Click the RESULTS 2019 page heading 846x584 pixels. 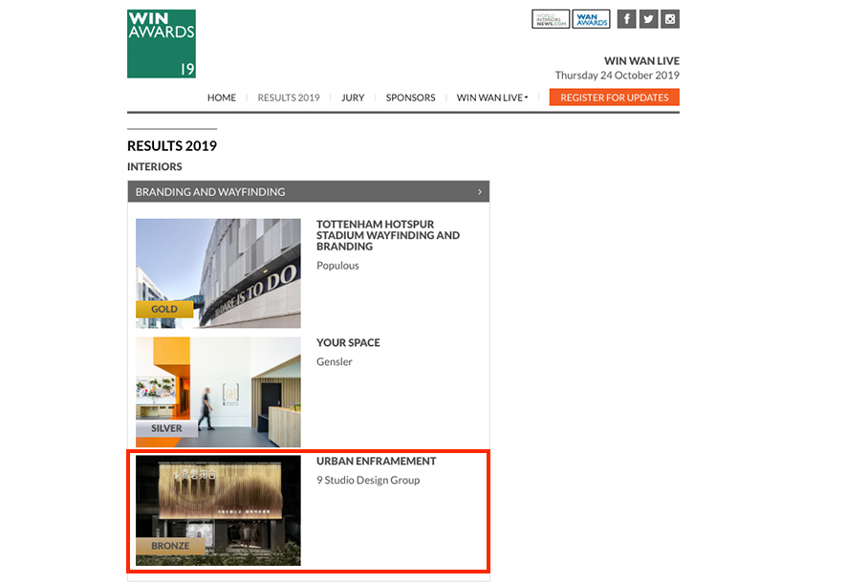pyautogui.click(x=172, y=145)
